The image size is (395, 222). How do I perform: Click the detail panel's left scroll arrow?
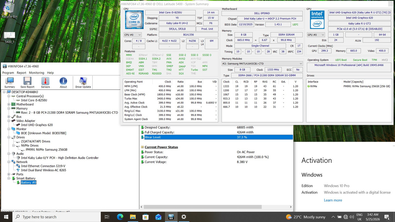pyautogui.click(x=142, y=207)
